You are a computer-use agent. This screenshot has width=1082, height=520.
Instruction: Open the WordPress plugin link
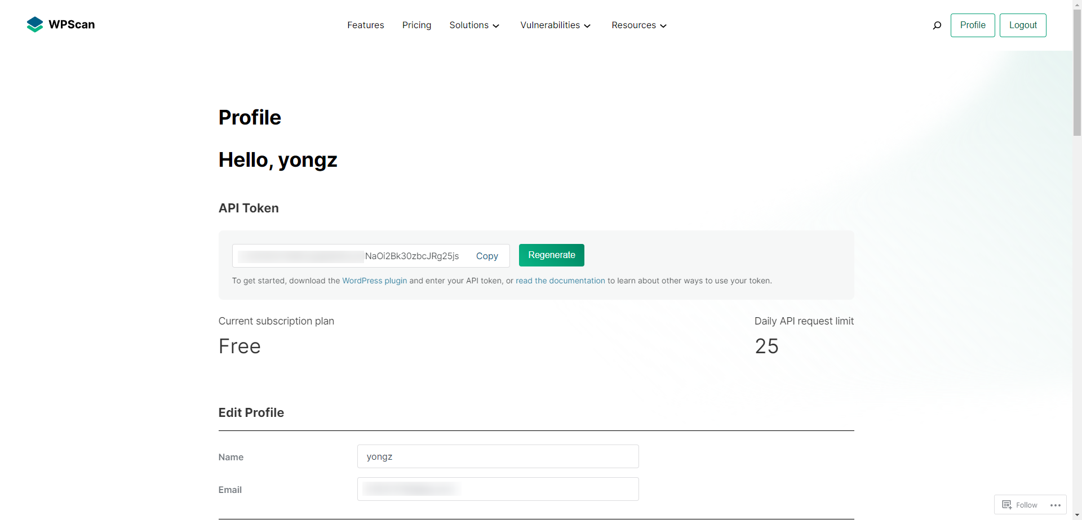coord(375,281)
